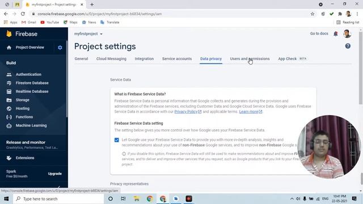This screenshot has width=363, height=204.
Task: Go back to the previous page in Chrome
Action: click(x=6, y=14)
